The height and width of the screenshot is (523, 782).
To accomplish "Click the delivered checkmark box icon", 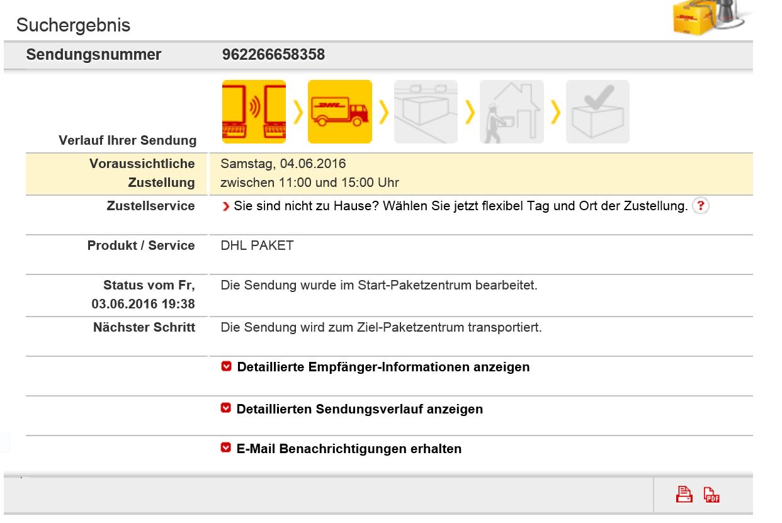I will [598, 111].
